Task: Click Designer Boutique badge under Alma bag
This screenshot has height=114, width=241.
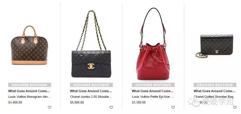Action: (30, 85)
